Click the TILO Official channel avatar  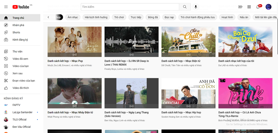[x=6, y=119]
